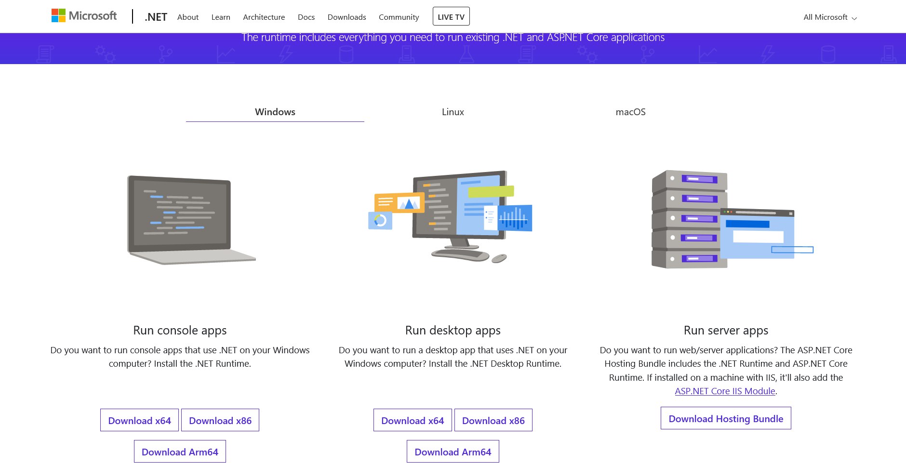This screenshot has width=906, height=466.
Task: Open the Architecture section
Action: pos(264,17)
